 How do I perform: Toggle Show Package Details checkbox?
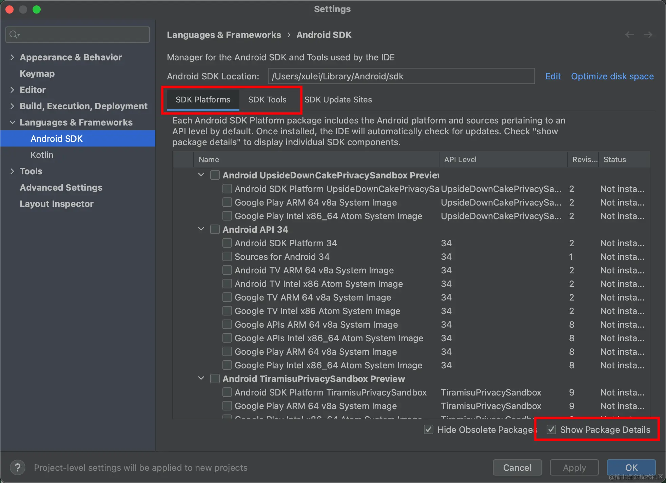(552, 429)
